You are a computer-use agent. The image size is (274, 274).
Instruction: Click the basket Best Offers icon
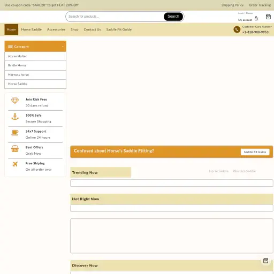pos(15,148)
